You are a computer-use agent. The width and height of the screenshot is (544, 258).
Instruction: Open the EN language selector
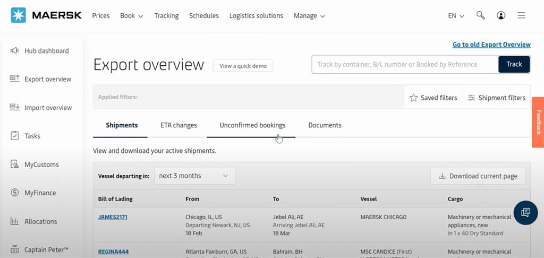(456, 15)
